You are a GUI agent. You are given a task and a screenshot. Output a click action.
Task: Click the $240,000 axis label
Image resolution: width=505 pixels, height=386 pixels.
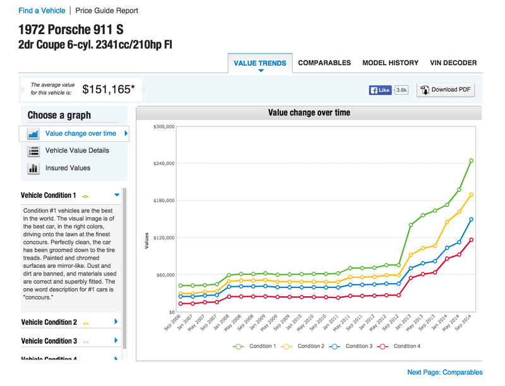click(164, 164)
